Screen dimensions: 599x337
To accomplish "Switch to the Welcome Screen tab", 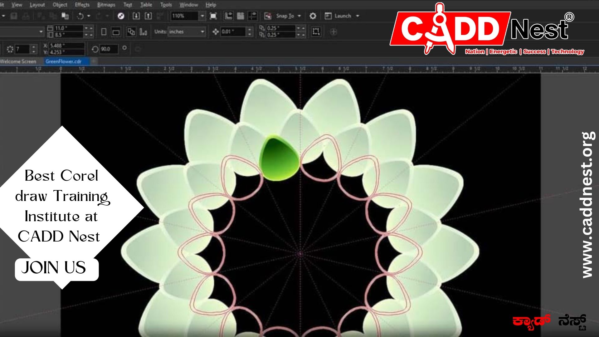I will [x=18, y=61].
